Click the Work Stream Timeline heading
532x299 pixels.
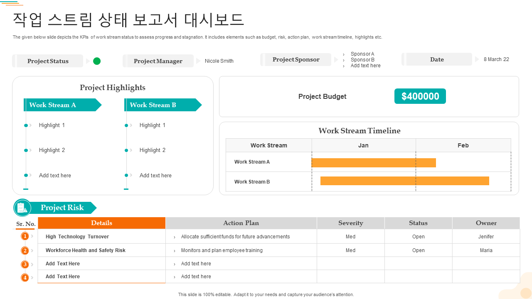(x=360, y=131)
